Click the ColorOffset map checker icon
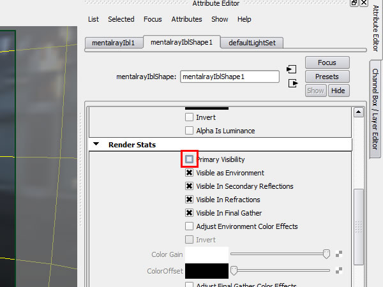 point(339,270)
